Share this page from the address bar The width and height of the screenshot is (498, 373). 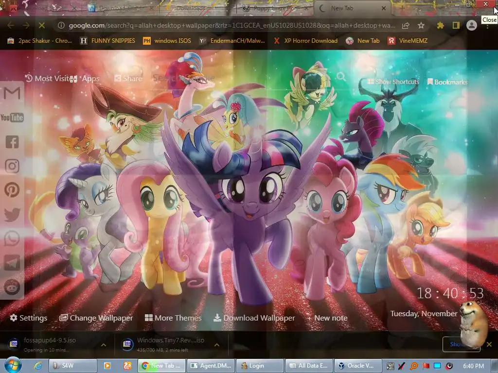406,25
